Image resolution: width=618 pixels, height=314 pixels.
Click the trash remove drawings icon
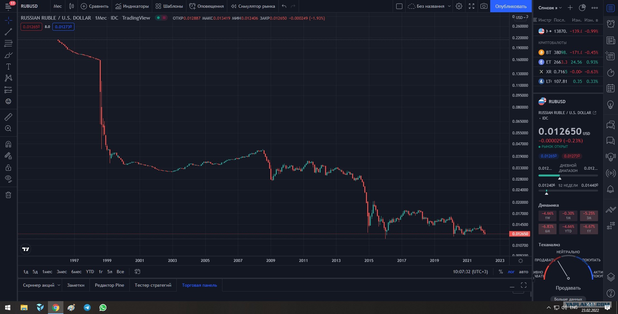pos(8,195)
